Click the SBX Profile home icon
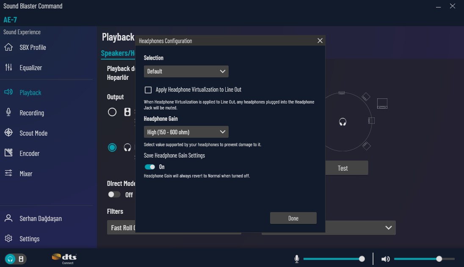The height and width of the screenshot is (267, 464). (x=8, y=47)
